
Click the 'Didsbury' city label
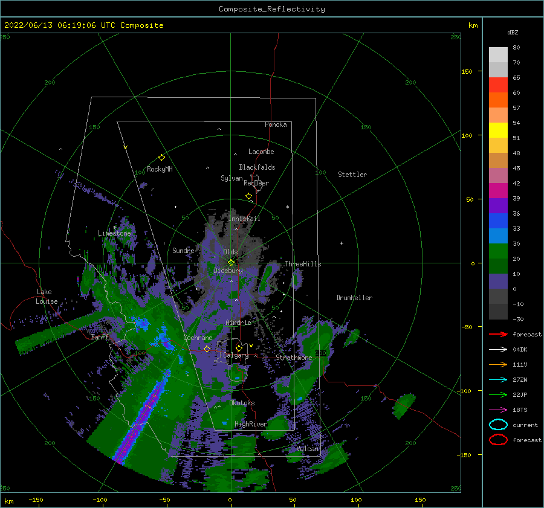[228, 271]
